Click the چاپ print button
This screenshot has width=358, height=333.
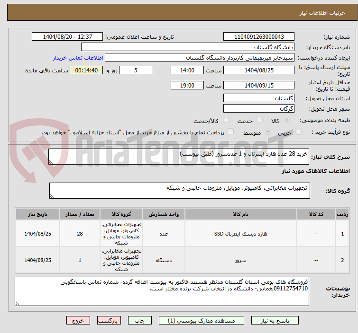139,321
